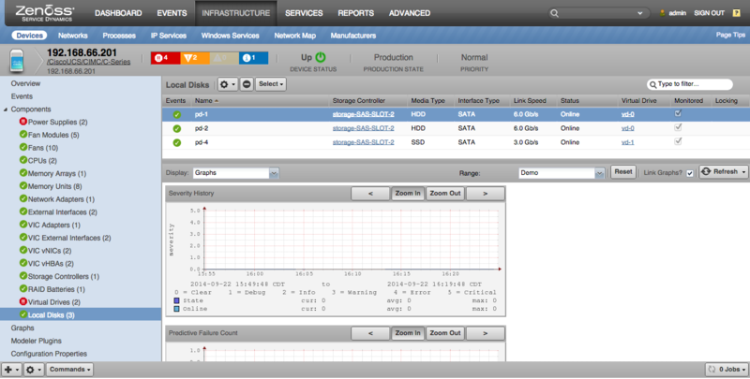Click the green Up power status icon
Screen dimensions: 750x379
coord(321,57)
